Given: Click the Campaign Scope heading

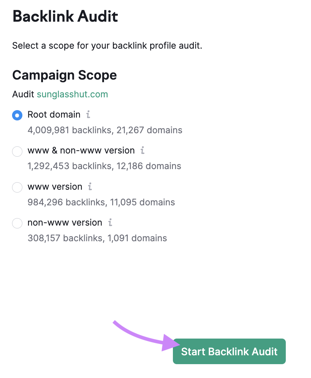Looking at the screenshot, I should 65,75.
